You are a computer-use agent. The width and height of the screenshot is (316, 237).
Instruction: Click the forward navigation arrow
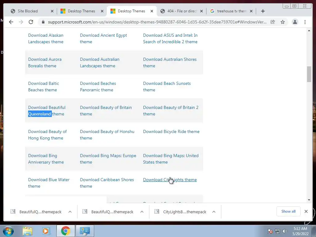click(x=21, y=22)
